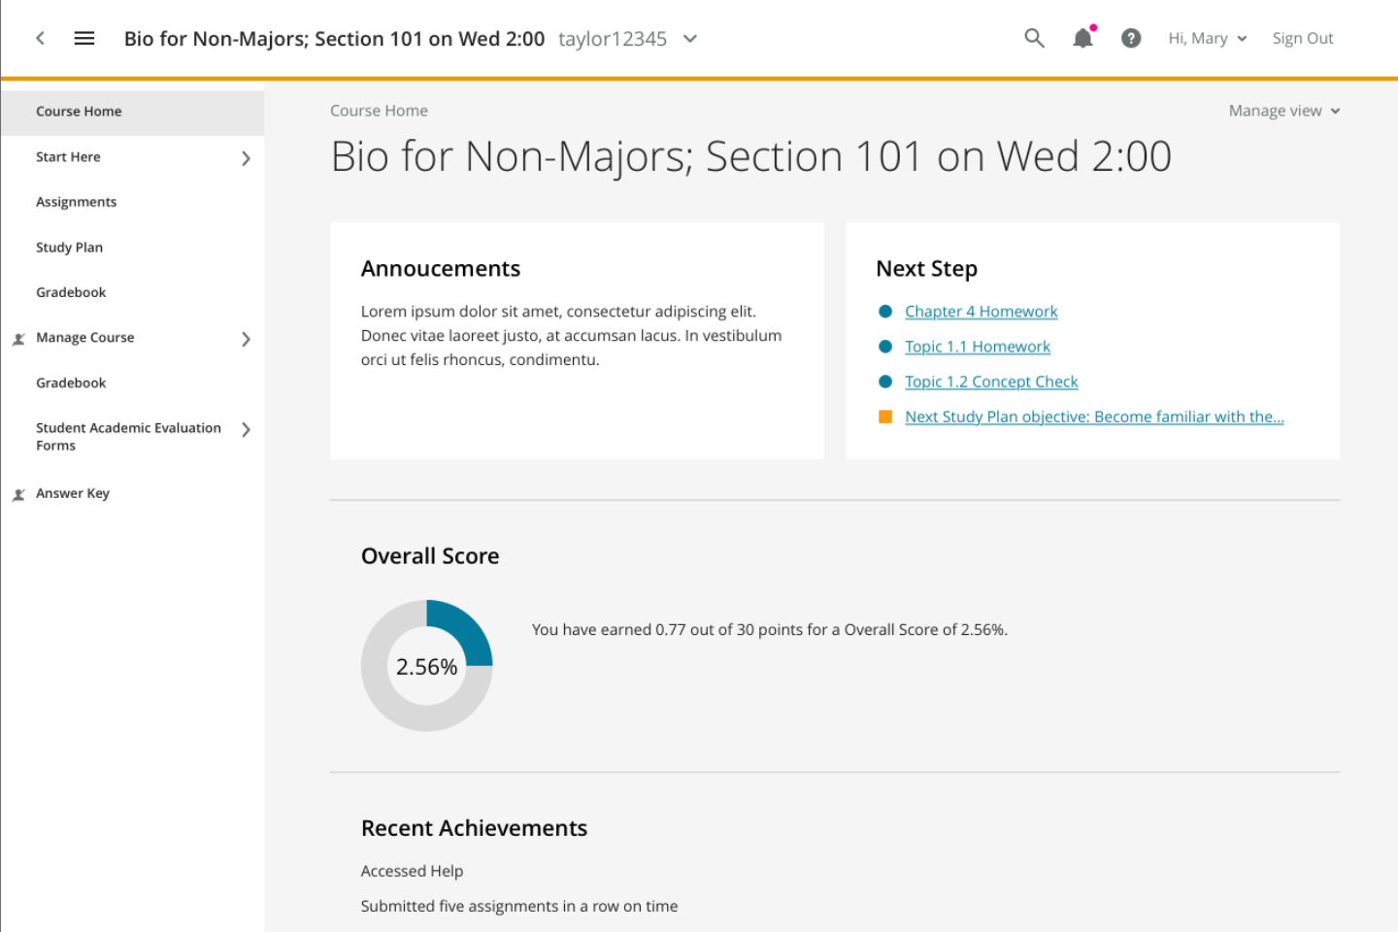Viewport: 1398px width, 932px height.
Task: Open course selector dropdown next to taylor12345
Action: pyautogui.click(x=690, y=39)
